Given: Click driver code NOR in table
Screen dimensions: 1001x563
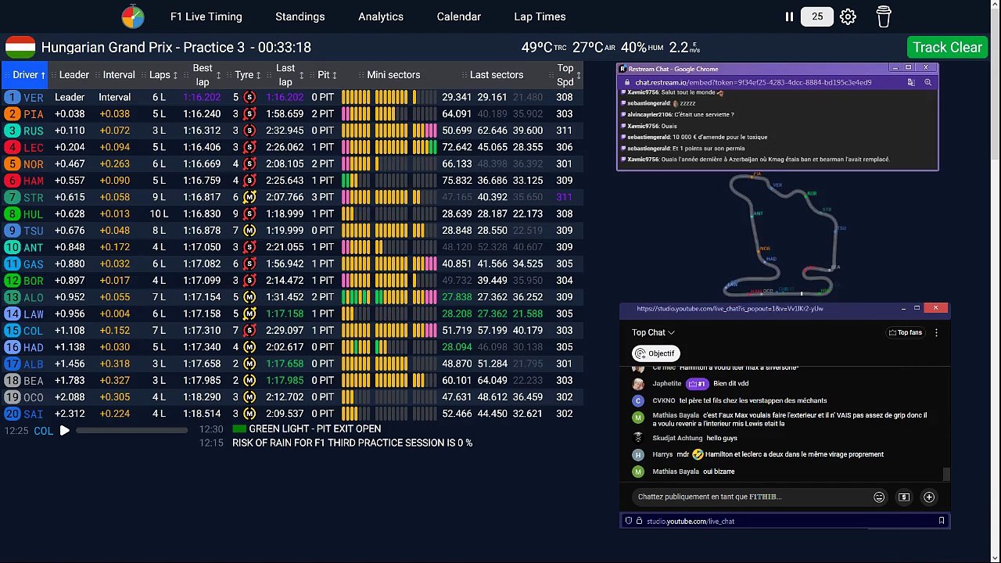Looking at the screenshot, I should 34,164.
